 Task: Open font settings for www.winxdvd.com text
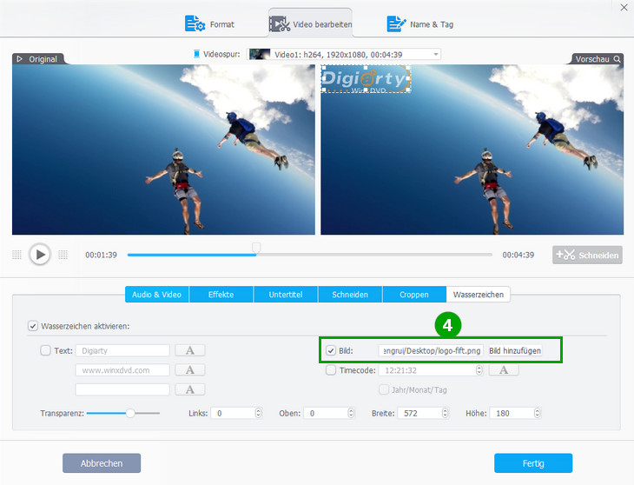(x=189, y=369)
